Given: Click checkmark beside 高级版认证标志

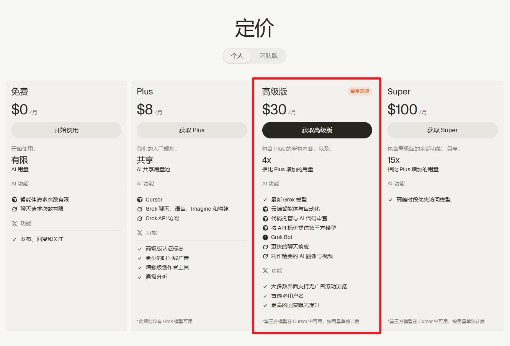Looking at the screenshot, I should [x=140, y=249].
